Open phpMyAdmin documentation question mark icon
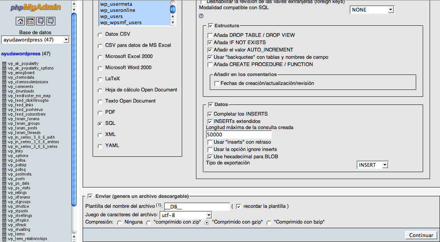 (x=41, y=21)
